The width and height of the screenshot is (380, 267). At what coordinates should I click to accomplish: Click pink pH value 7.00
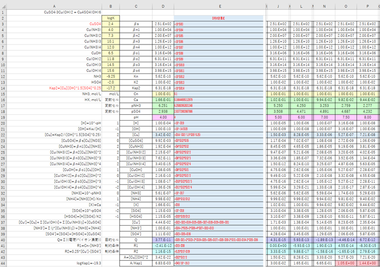click(x=324, y=117)
